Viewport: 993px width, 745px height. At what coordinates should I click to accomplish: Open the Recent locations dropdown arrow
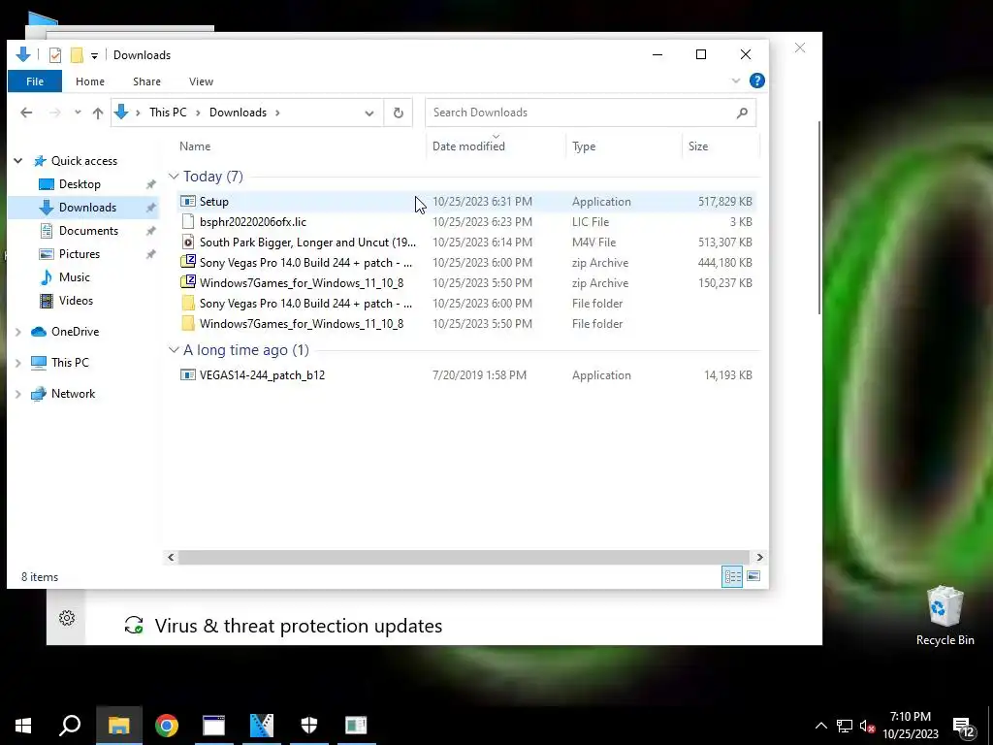(x=78, y=113)
